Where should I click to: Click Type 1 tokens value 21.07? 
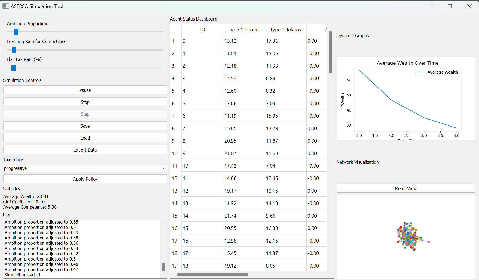(244, 153)
